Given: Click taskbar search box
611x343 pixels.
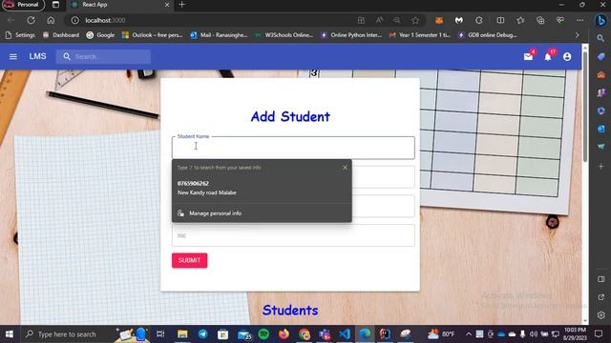Looking at the screenshot, I should click(66, 334).
